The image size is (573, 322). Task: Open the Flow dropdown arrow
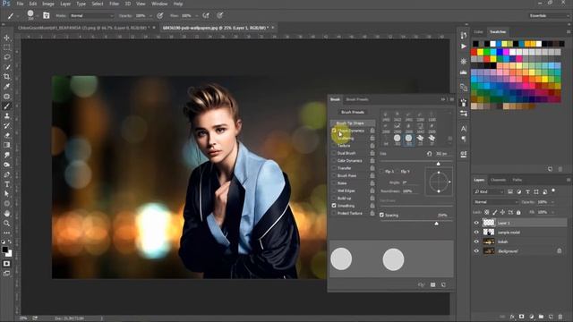pos(196,16)
